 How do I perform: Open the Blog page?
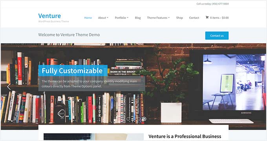(x=138, y=18)
